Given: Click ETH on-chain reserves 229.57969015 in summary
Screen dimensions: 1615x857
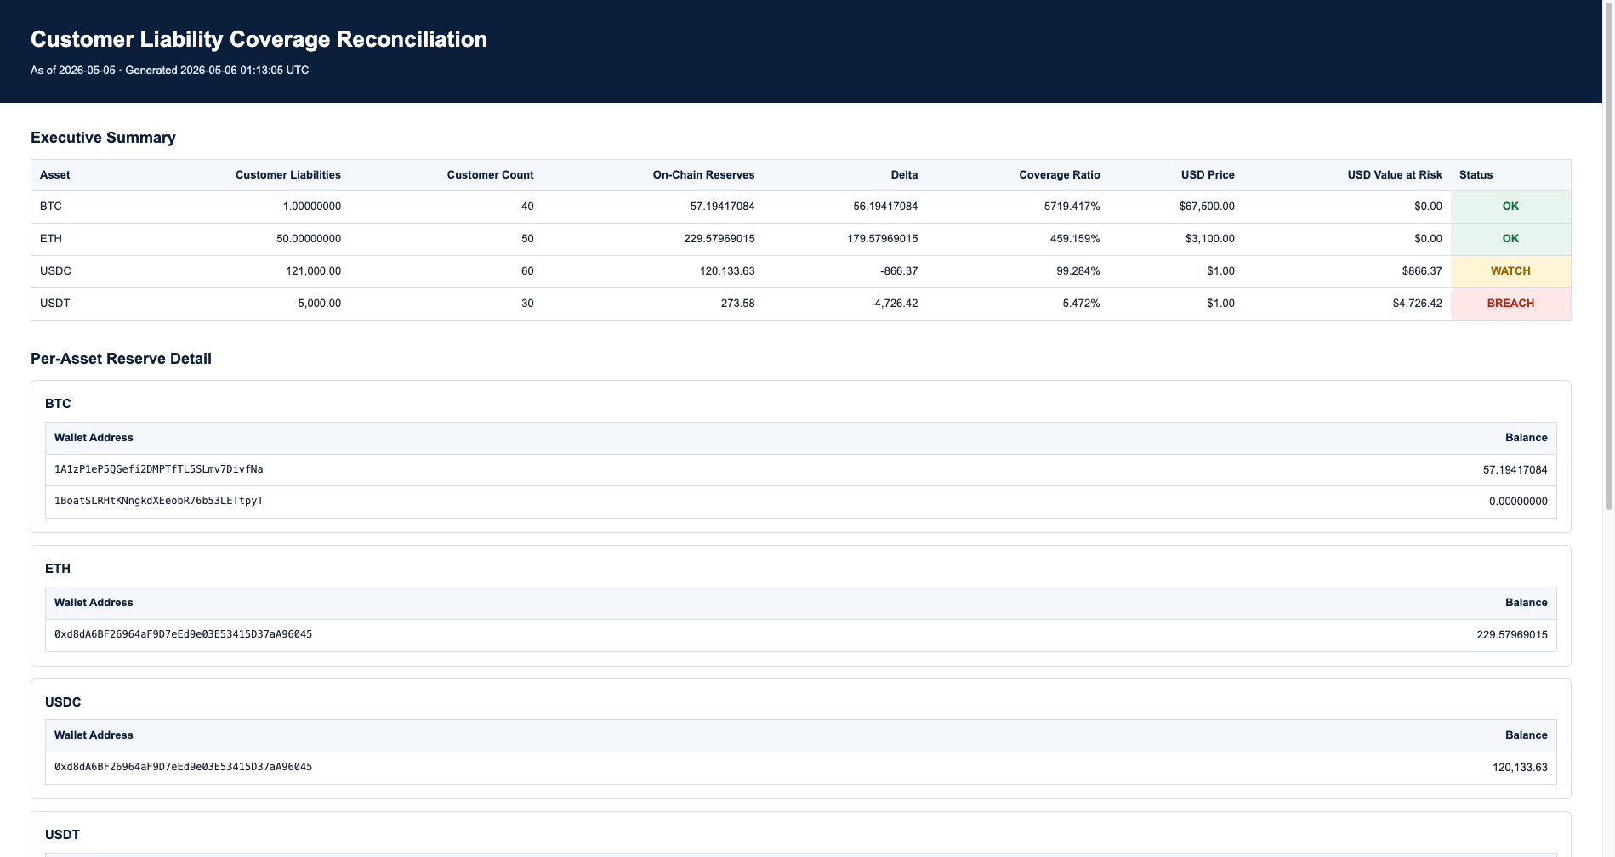Looking at the screenshot, I should click(719, 239).
